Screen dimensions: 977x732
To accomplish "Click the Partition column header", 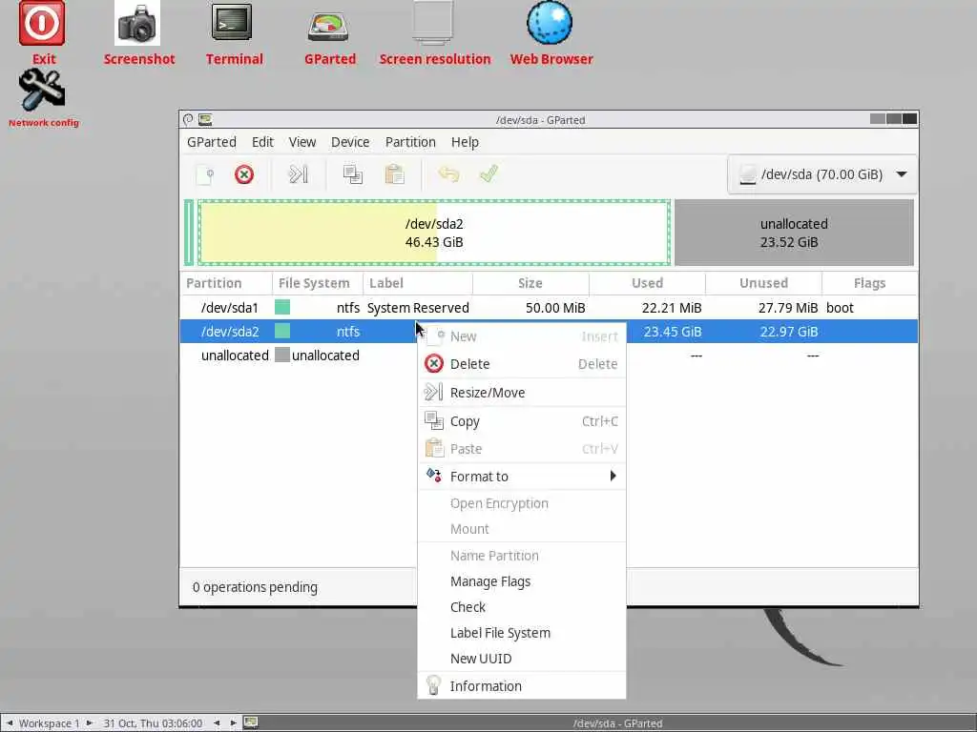I will pyautogui.click(x=226, y=283).
